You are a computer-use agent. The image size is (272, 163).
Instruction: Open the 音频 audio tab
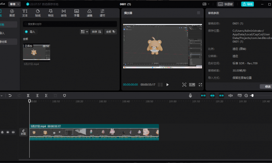click(x=12, y=13)
